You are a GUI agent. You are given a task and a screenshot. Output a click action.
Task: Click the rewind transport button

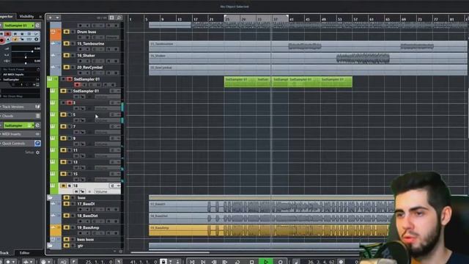pyautogui.click(x=214, y=262)
